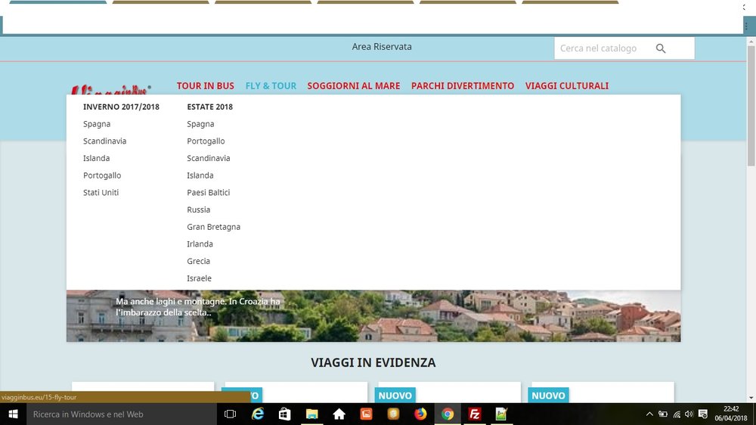Open the SOGGIORNI AL MARE menu
This screenshot has width=756, height=425.
pos(353,86)
